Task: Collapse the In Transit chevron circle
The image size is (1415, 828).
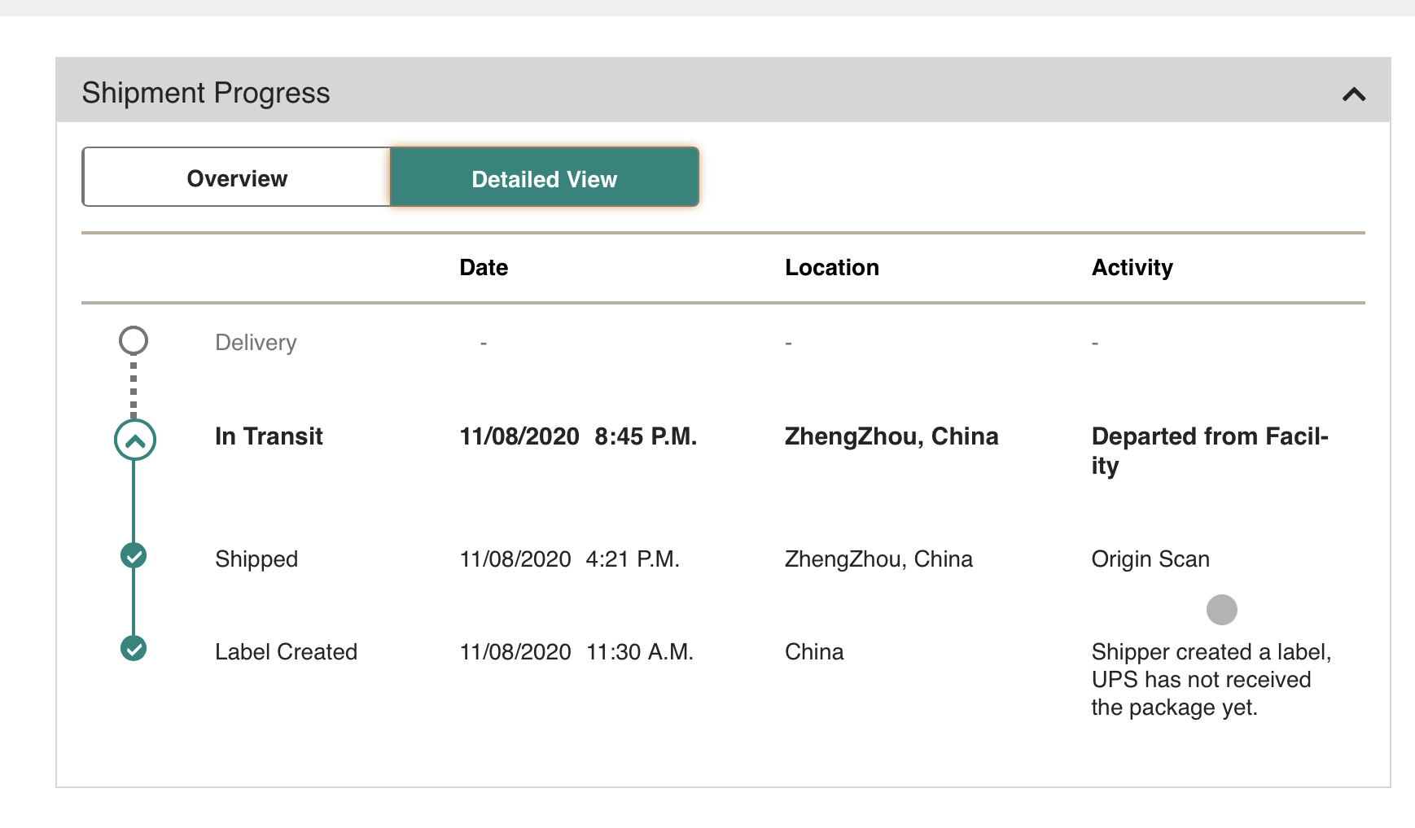Action: point(135,440)
